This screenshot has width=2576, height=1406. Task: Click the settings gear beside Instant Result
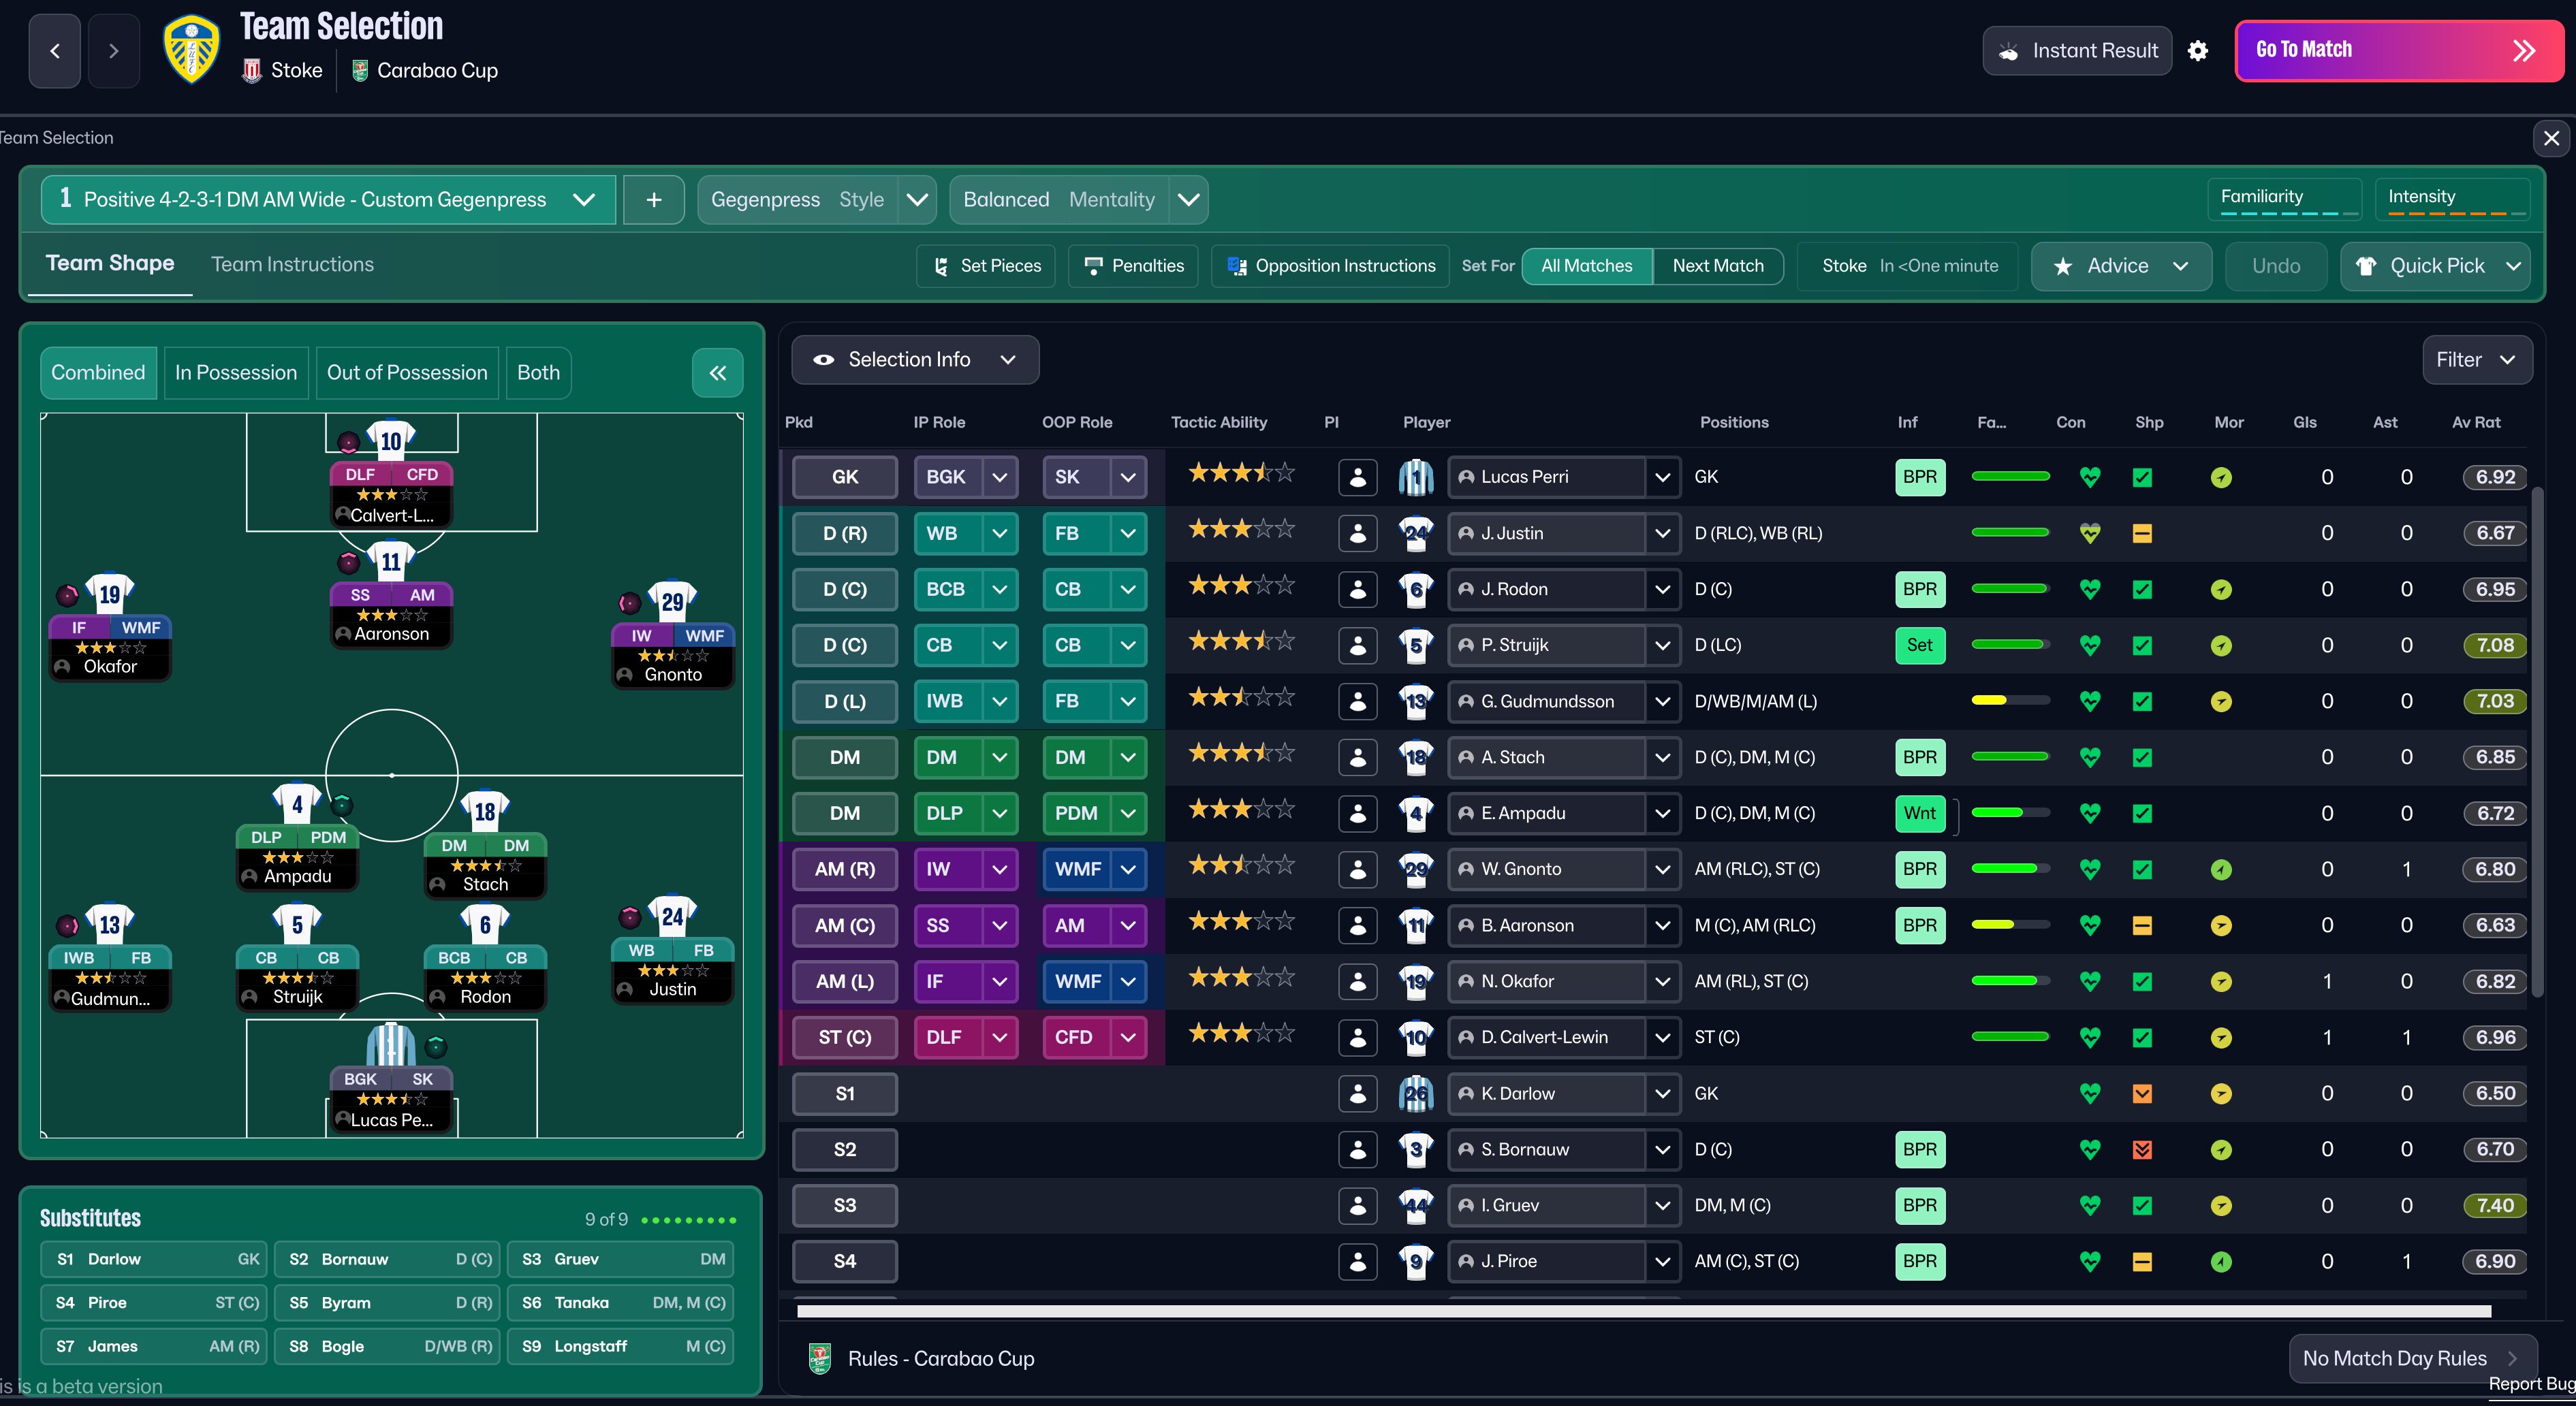tap(2197, 51)
